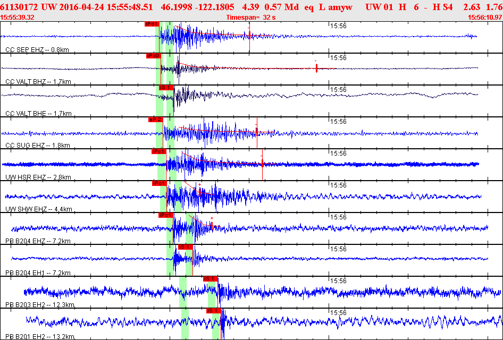Screen dimensions: 503x340
Task: Select the iPc1 pick flag on UW SHW EHZ
Action: (x=160, y=183)
